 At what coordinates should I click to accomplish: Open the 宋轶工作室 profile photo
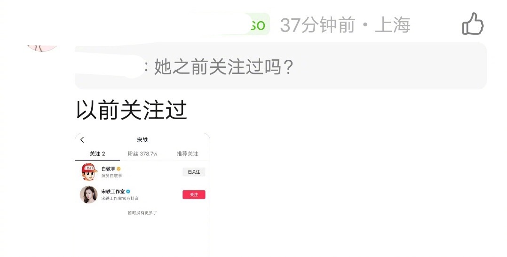tap(88, 194)
